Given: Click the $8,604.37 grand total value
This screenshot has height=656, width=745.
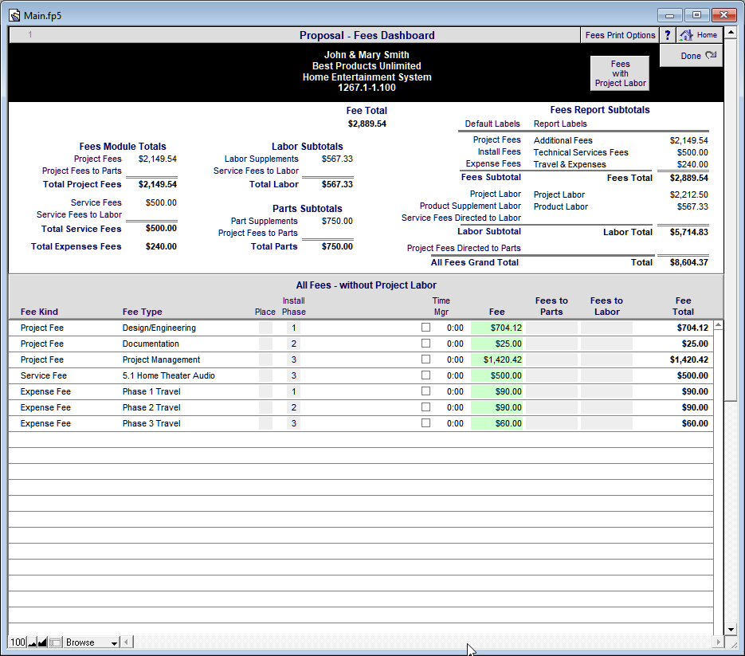Looking at the screenshot, I should 689,262.
